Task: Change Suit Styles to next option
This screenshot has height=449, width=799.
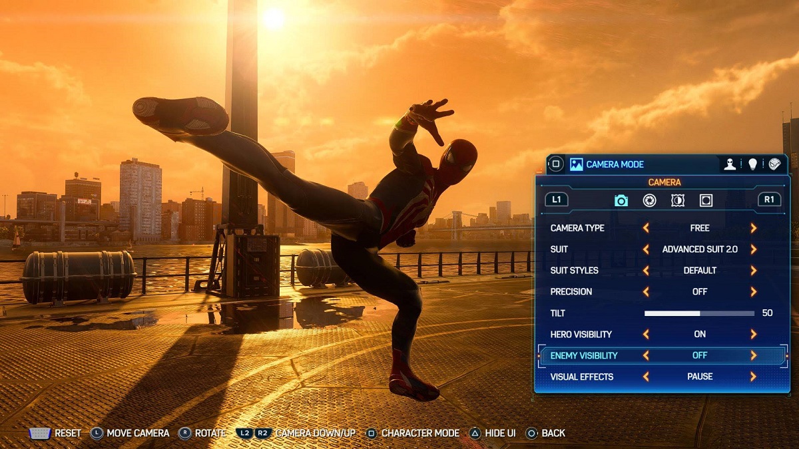Action: pos(753,271)
